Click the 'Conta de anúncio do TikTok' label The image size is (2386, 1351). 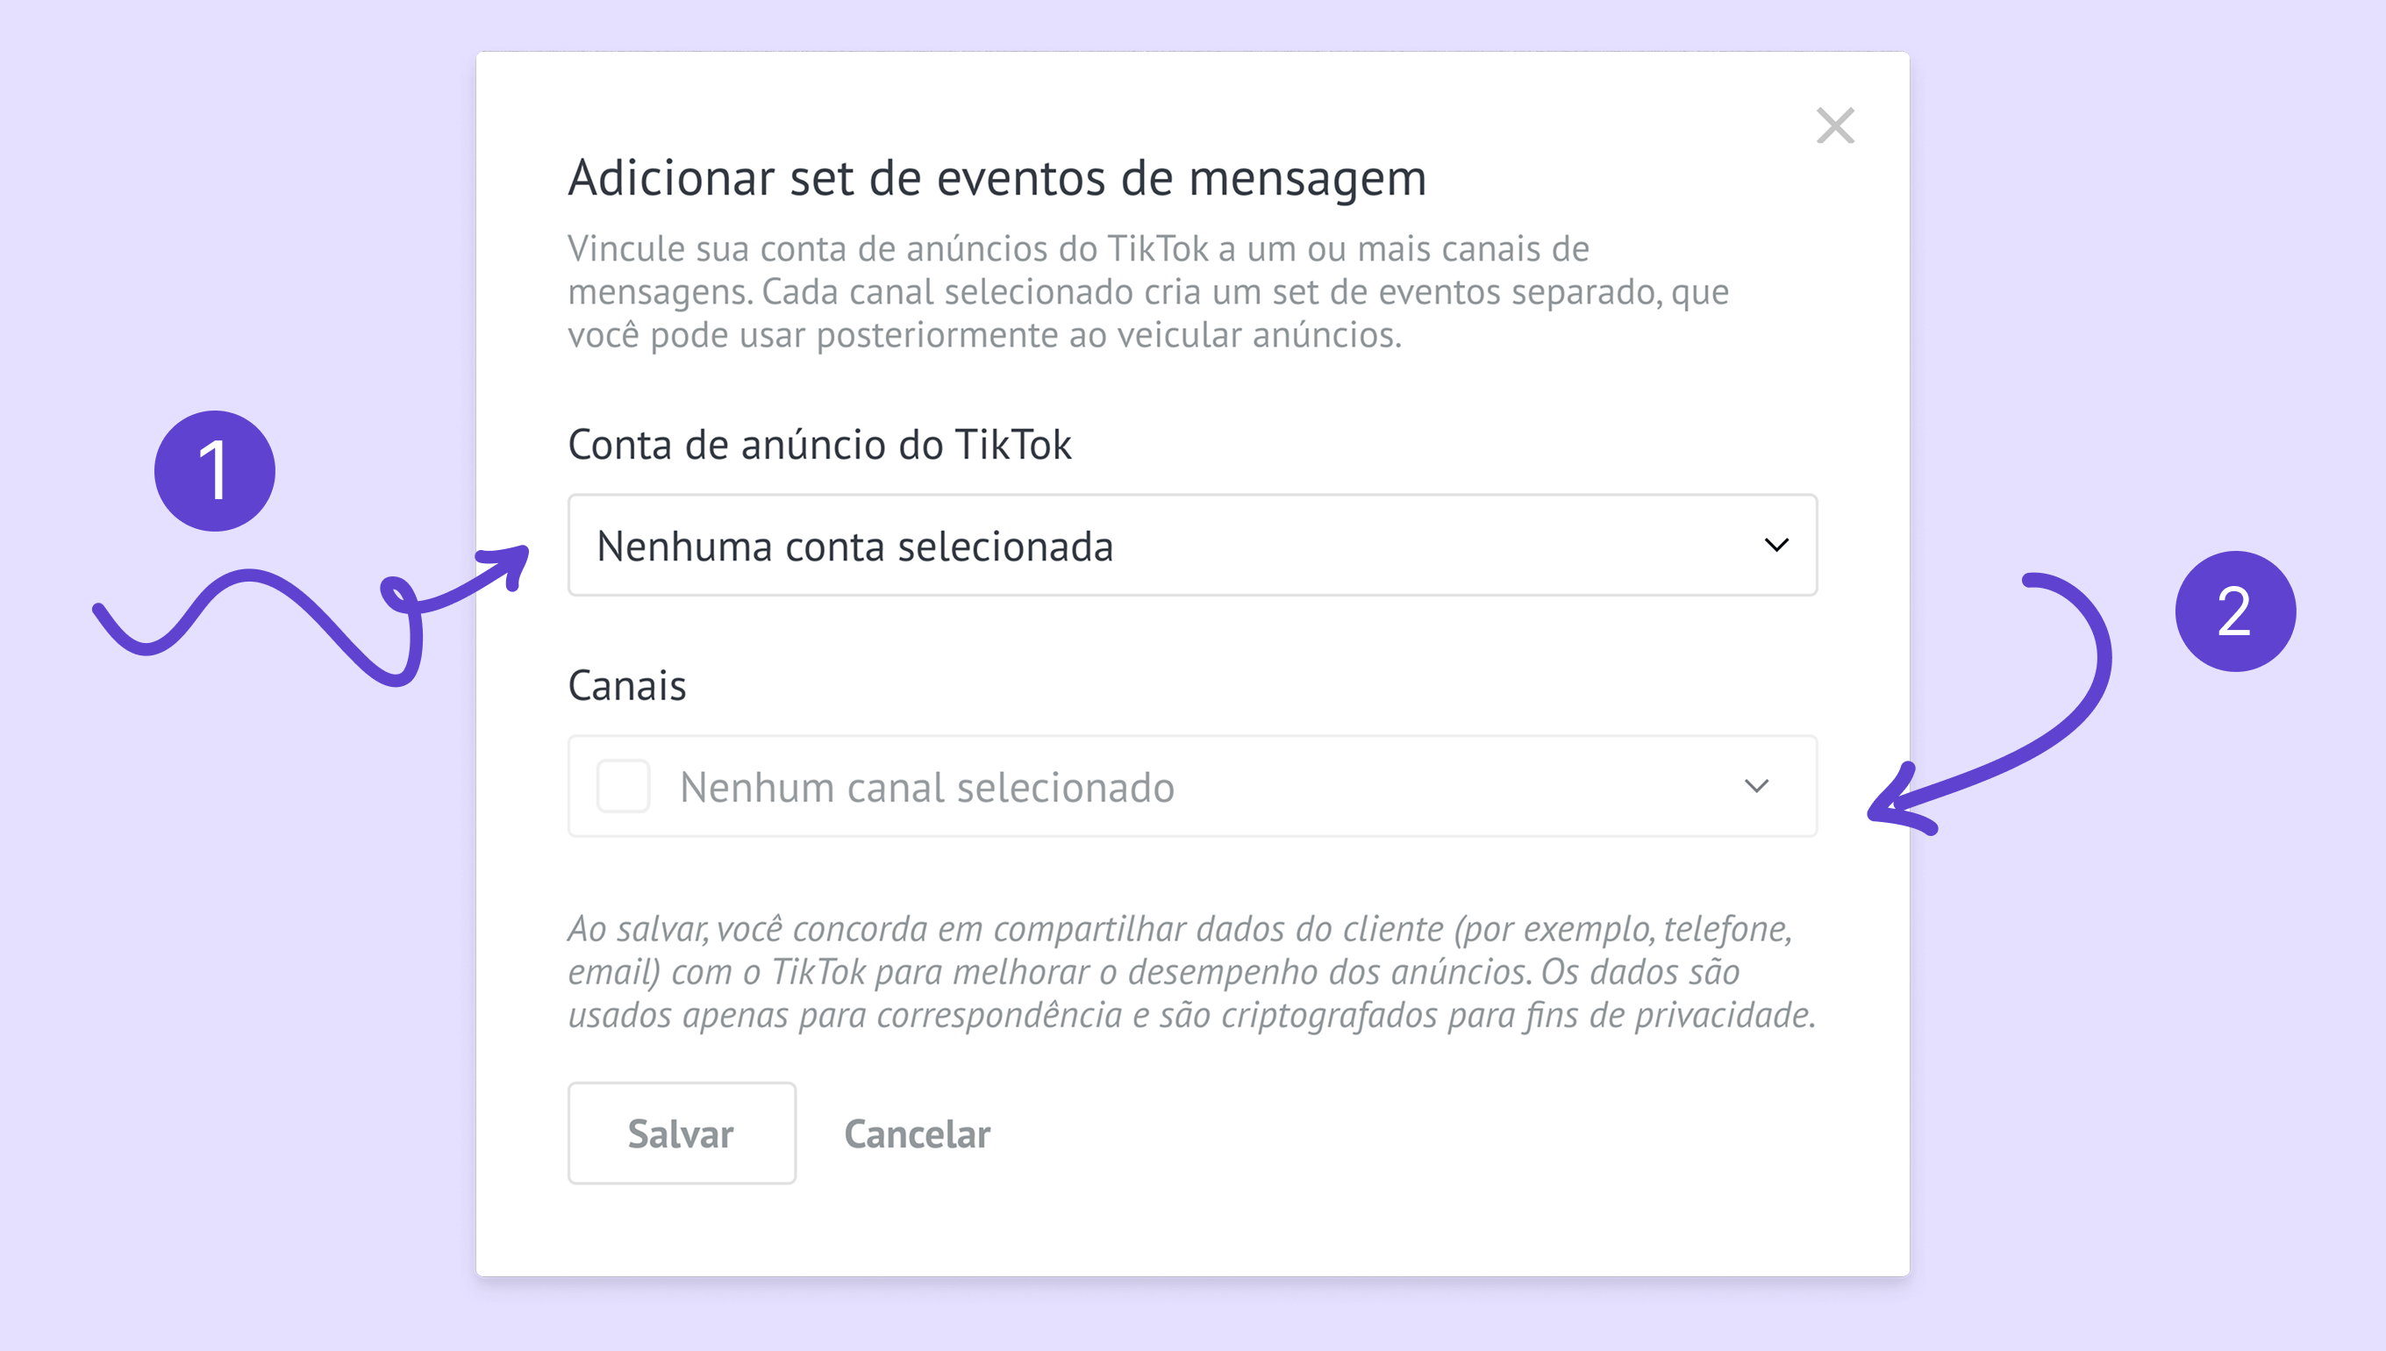point(819,445)
